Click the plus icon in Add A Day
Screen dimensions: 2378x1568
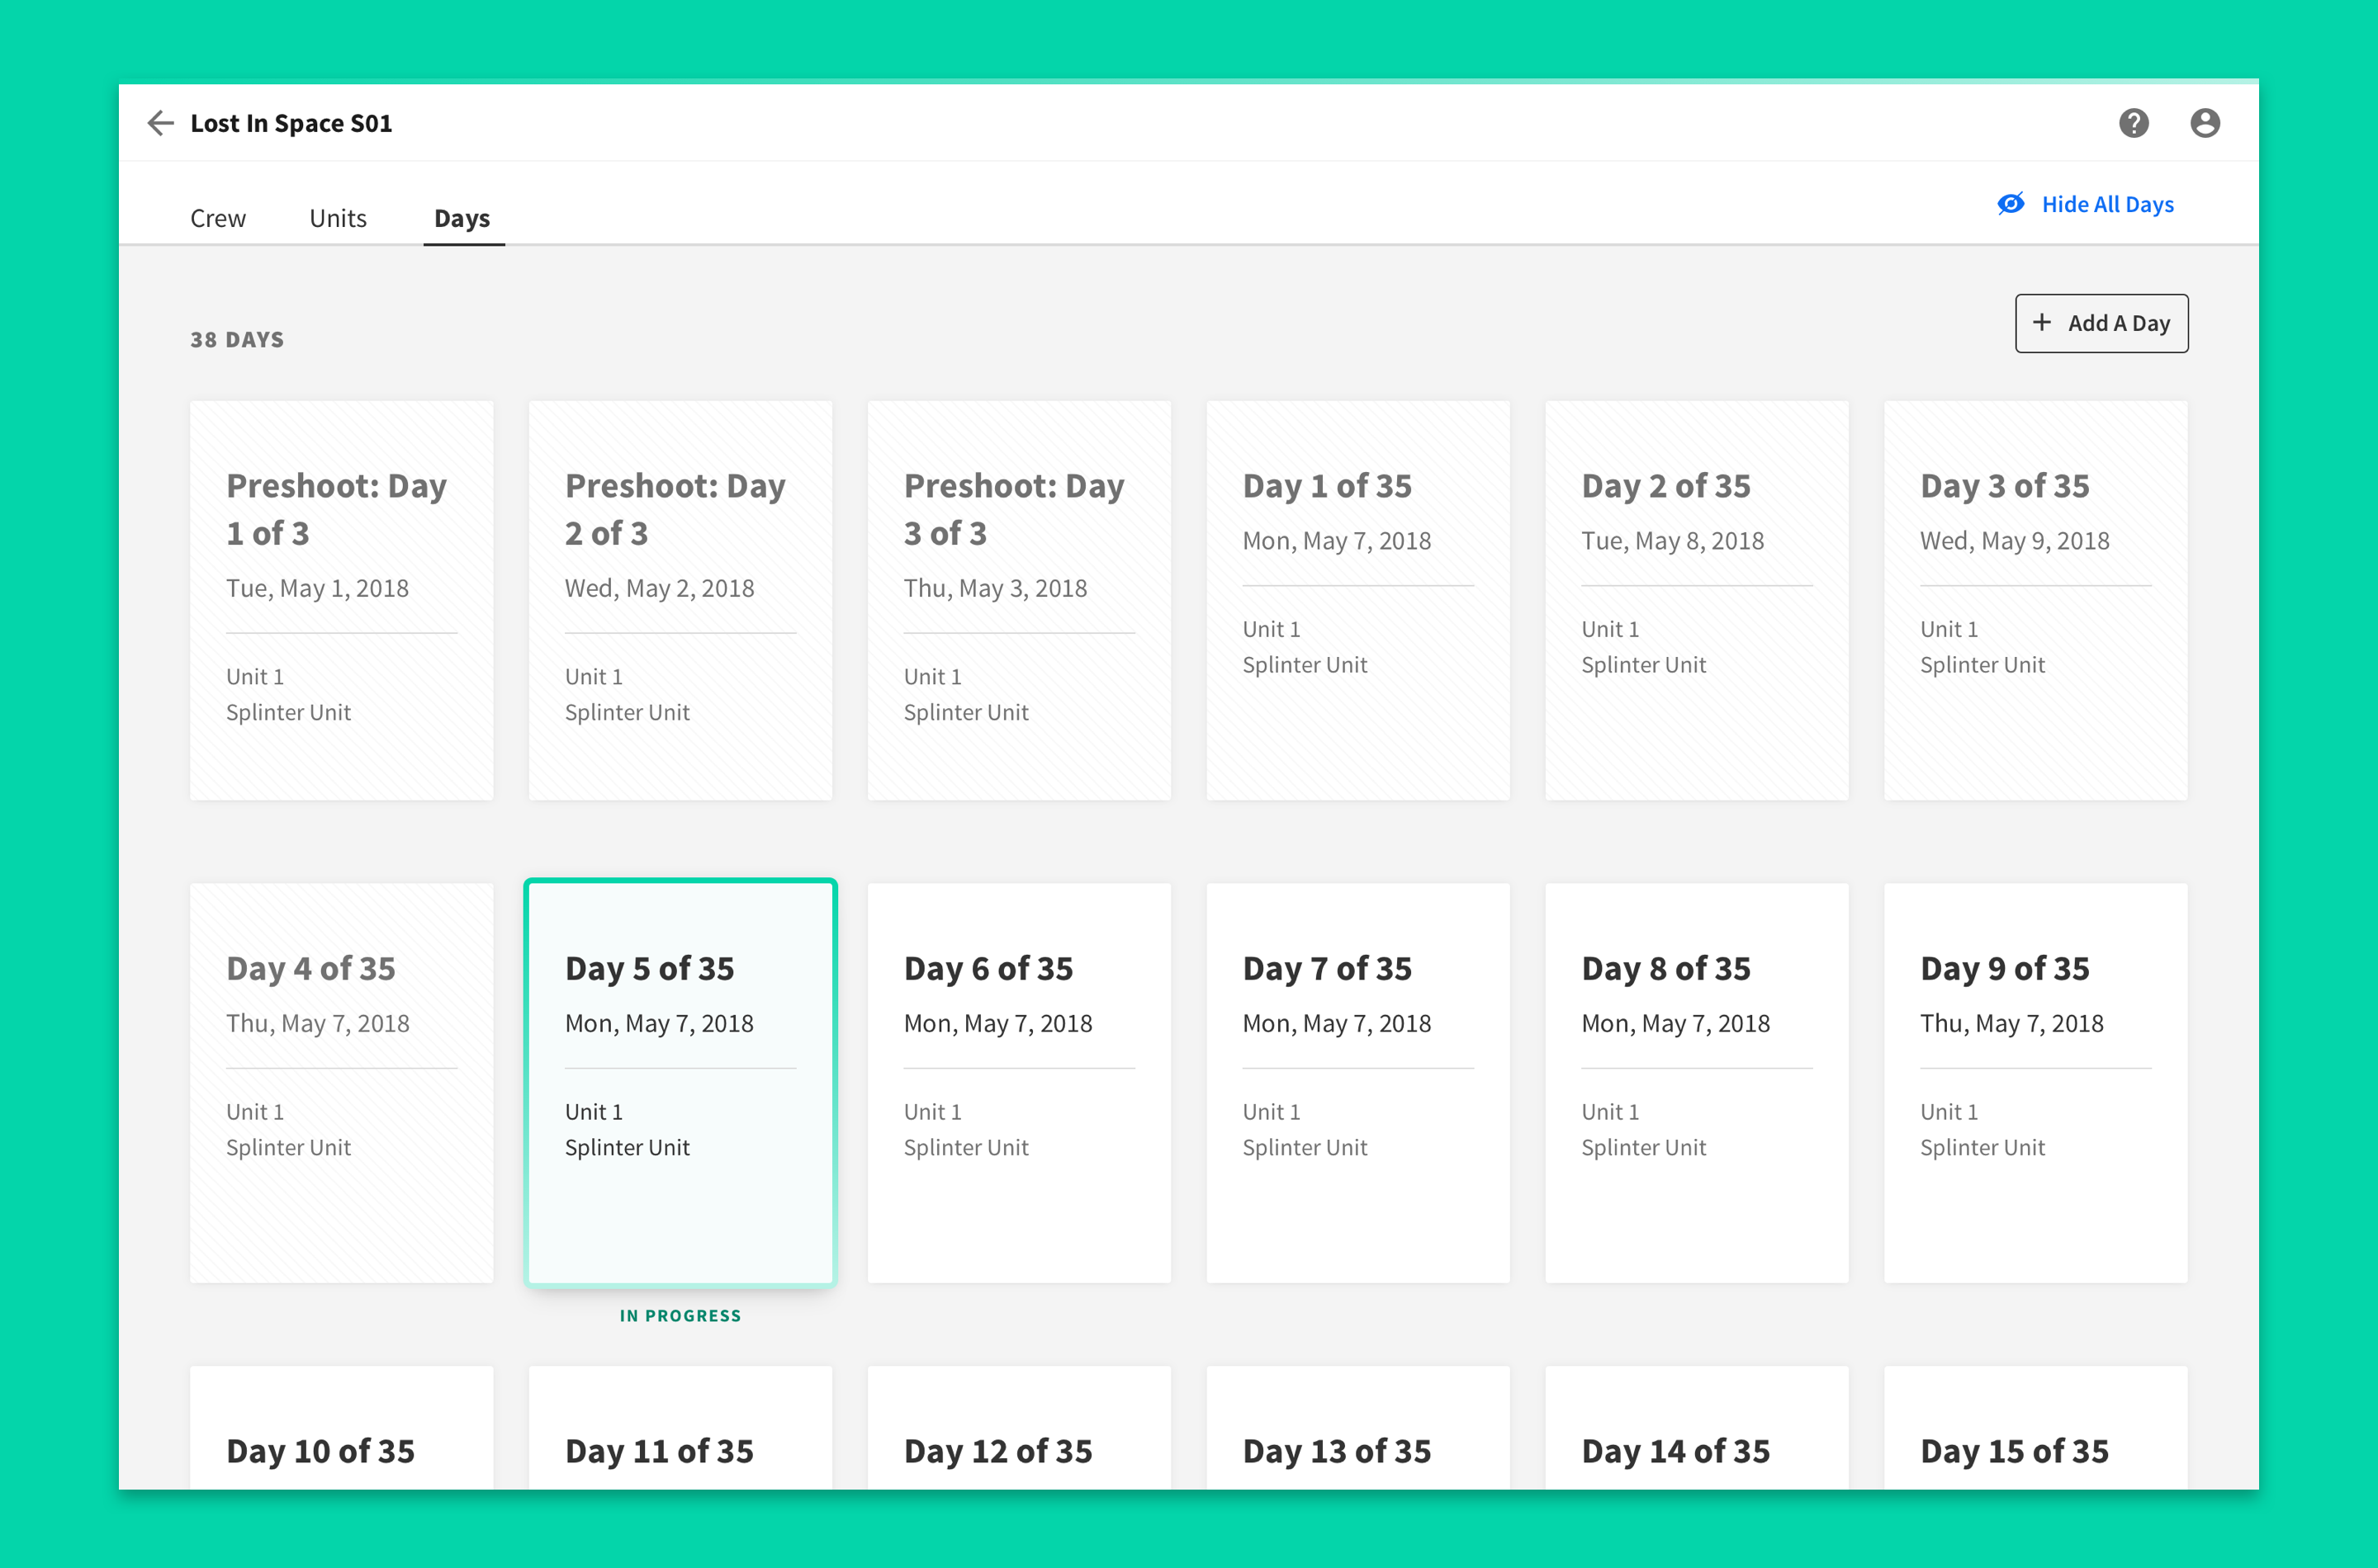(2042, 322)
